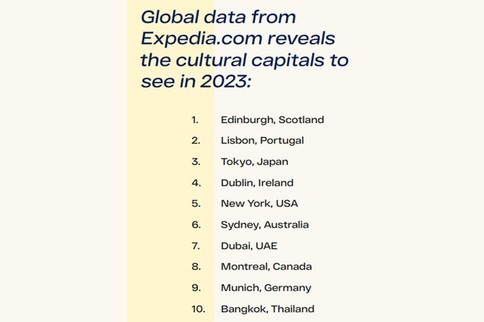Click the Dublin, Ireland list item

coord(257,183)
